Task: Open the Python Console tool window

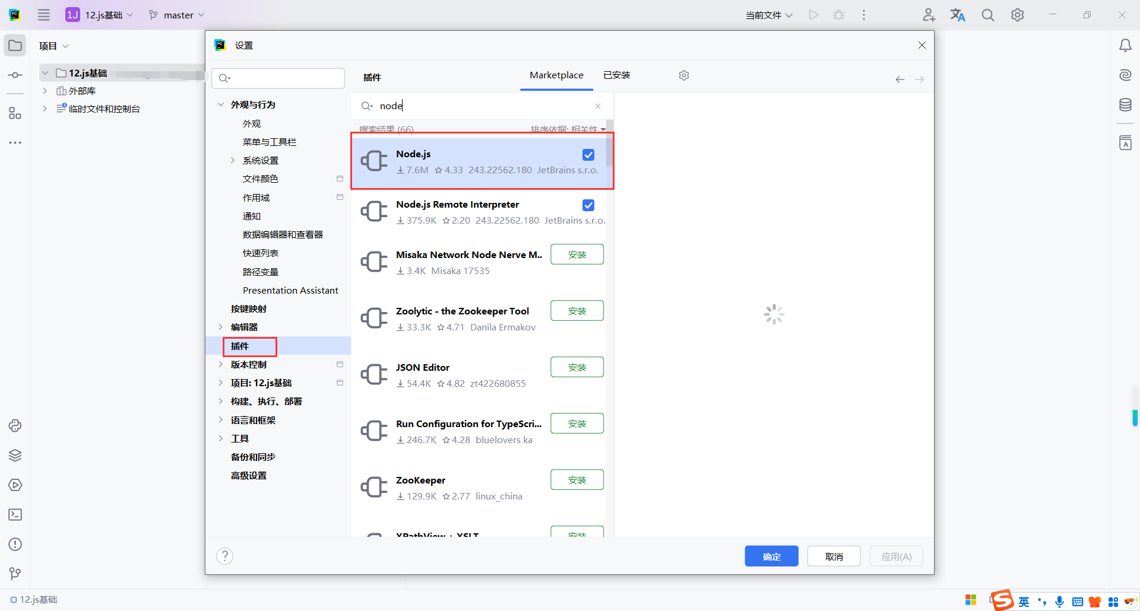Action: click(15, 426)
